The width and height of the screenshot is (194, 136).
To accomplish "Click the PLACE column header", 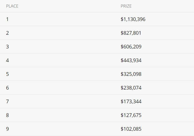I will [x=12, y=6].
